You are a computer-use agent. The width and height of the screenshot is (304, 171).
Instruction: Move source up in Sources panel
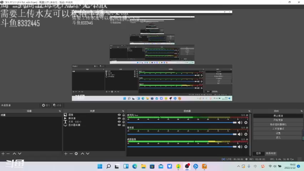pyautogui.click(x=82, y=154)
